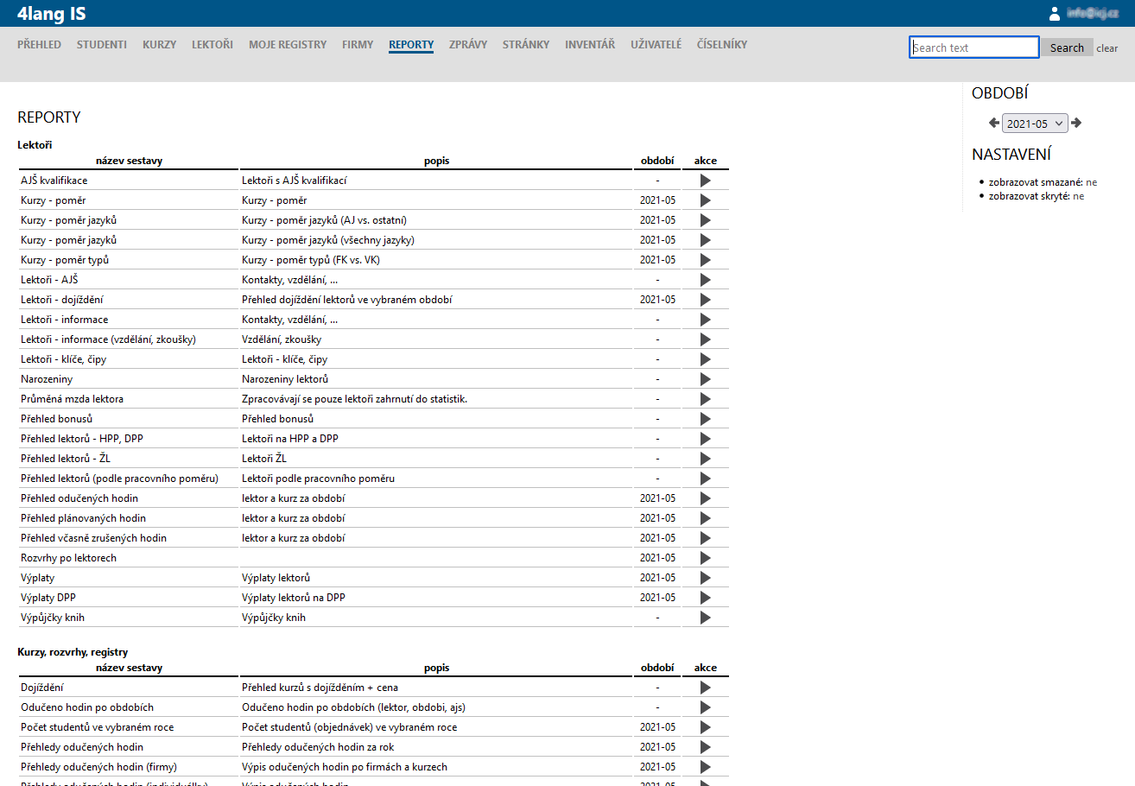
Task: Focus the Search text input field
Action: coord(973,48)
